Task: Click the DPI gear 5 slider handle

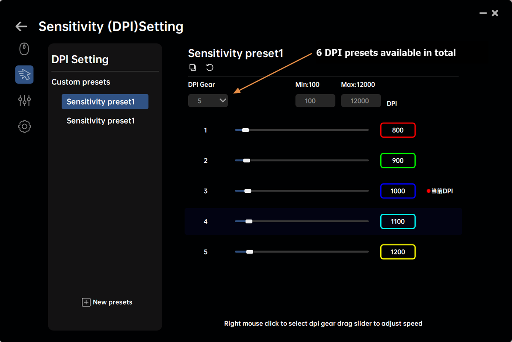Action: tap(250, 252)
